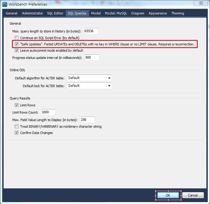
Task: Check Treat BINARY/VARBINARY as nonbinary string
Action: (17, 126)
